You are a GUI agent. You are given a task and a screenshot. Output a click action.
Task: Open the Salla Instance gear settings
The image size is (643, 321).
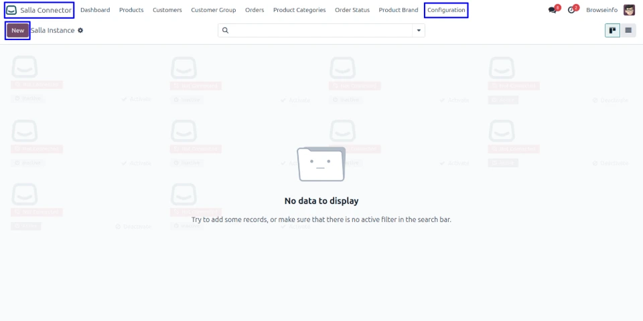[80, 30]
